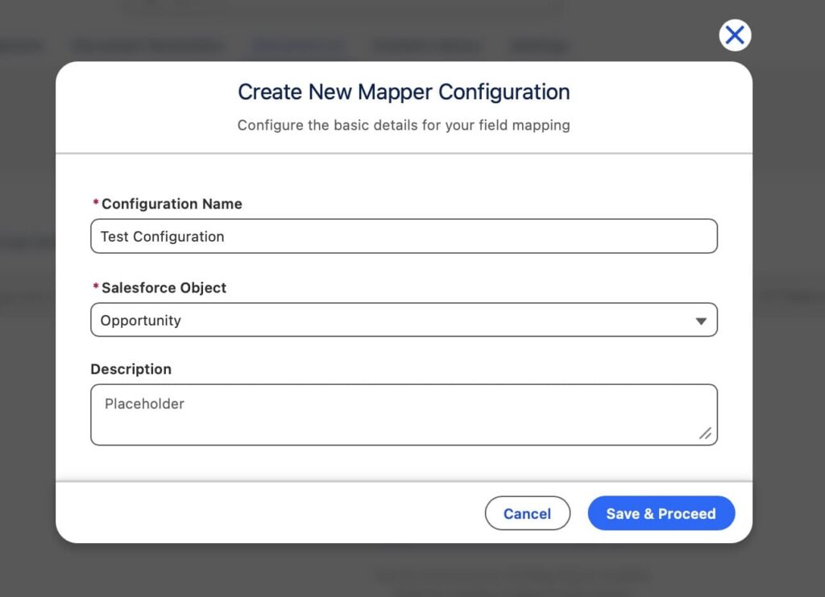Click the Salesforce Object label
825x597 pixels.
164,288
